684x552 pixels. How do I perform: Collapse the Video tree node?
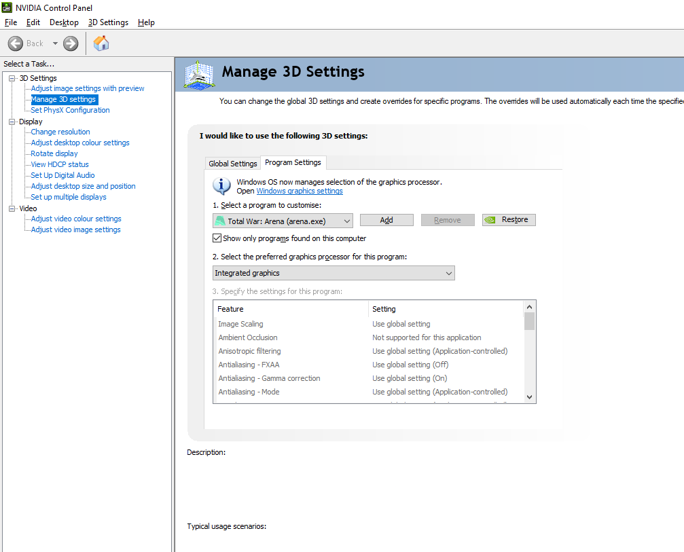point(12,208)
